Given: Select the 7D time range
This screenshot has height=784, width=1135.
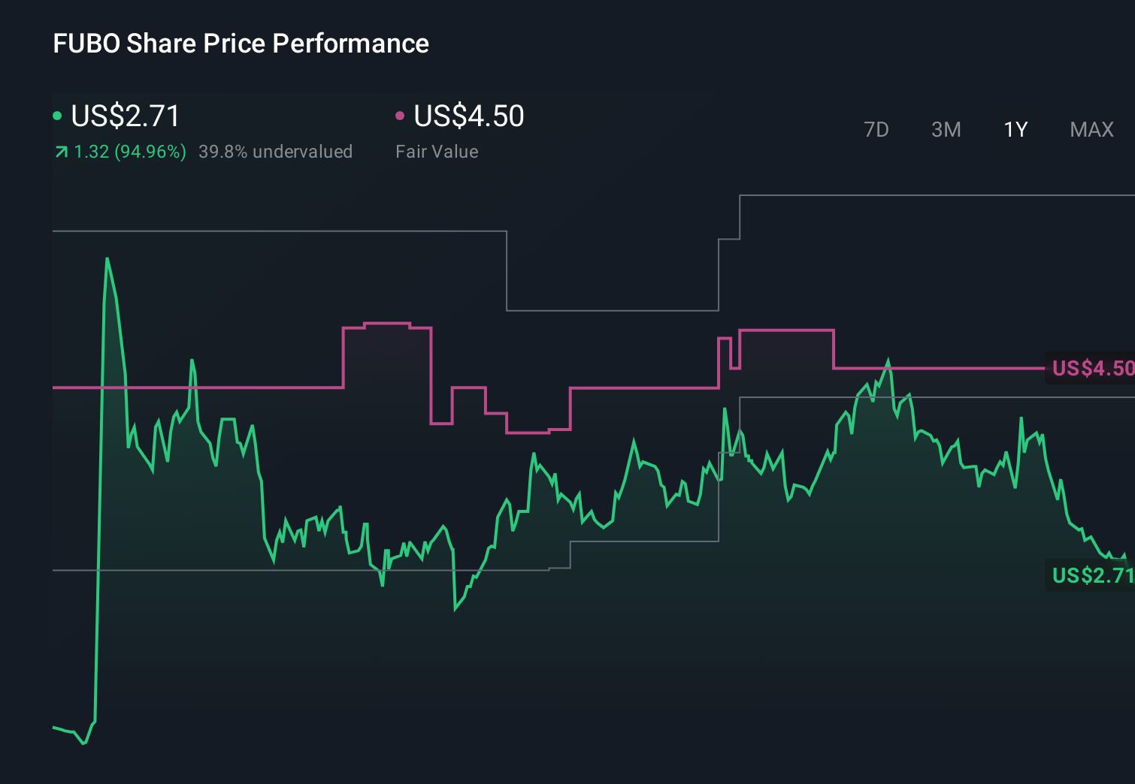Looking at the screenshot, I should [x=876, y=129].
